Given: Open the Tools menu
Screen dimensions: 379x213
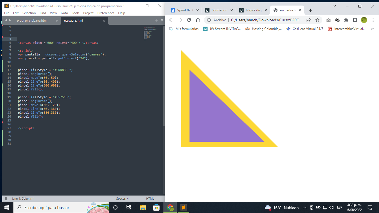Looking at the screenshot, I should 75,13.
